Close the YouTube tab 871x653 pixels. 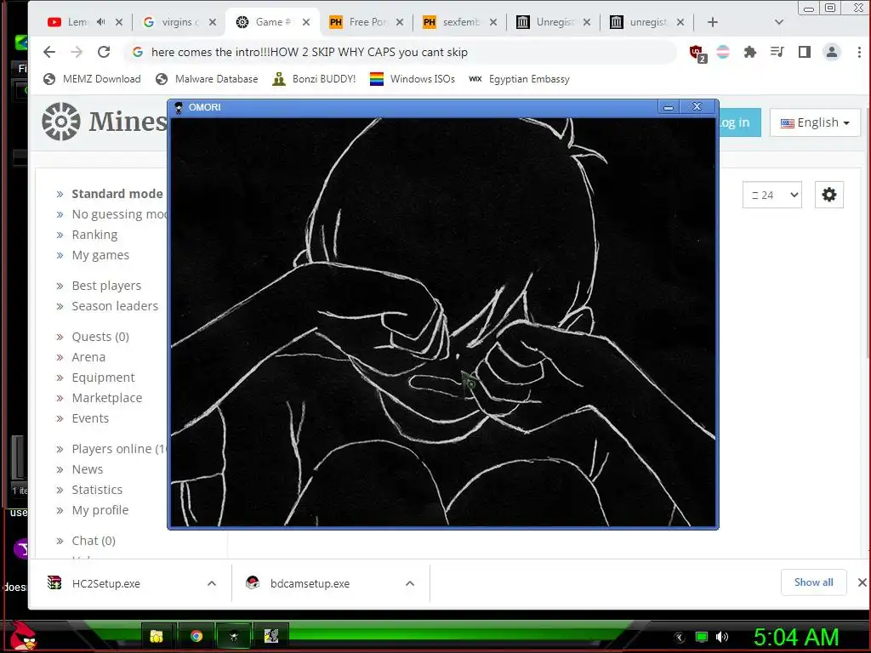click(x=119, y=22)
